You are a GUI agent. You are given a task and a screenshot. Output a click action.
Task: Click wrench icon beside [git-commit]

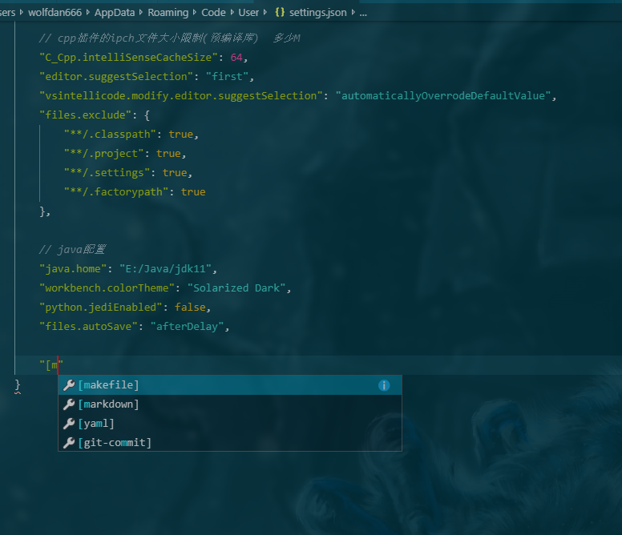(69, 443)
